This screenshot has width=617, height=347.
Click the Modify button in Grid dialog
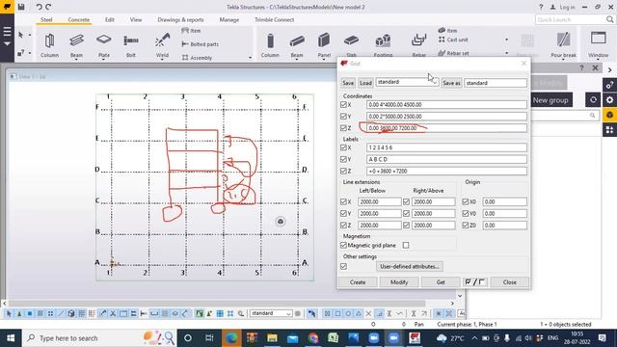[399, 282]
